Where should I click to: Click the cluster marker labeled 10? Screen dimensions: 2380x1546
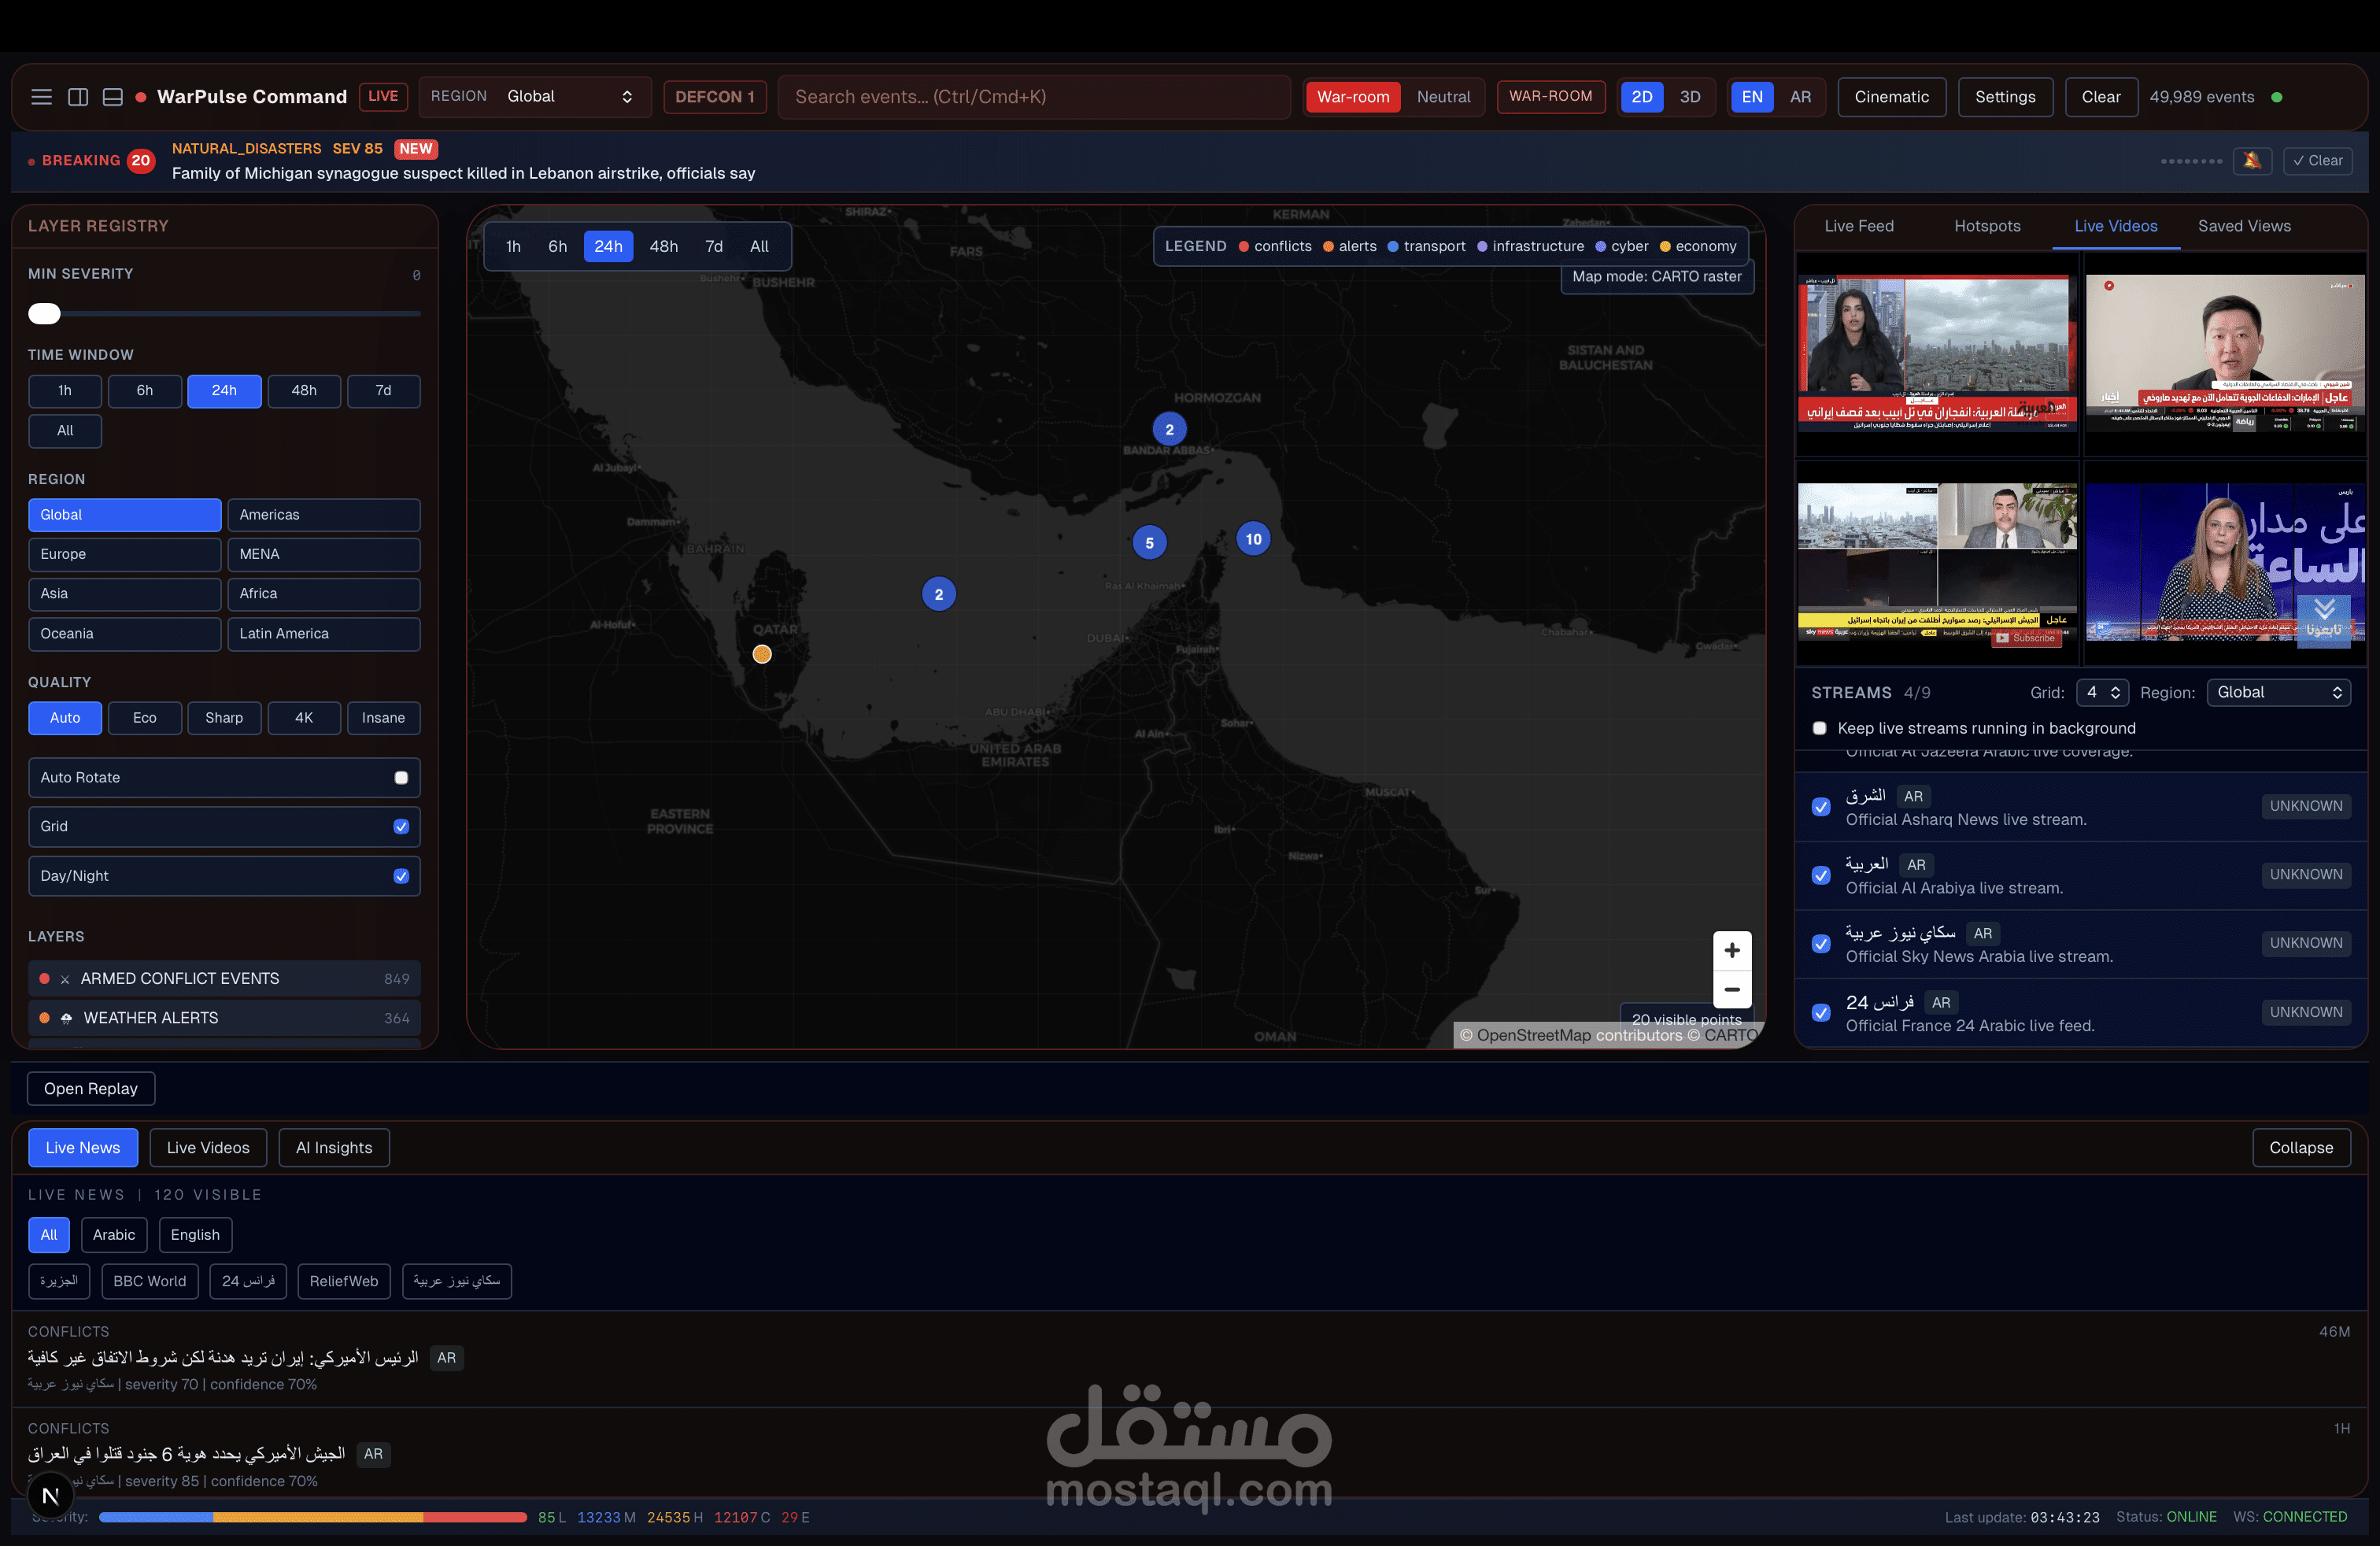(1253, 539)
